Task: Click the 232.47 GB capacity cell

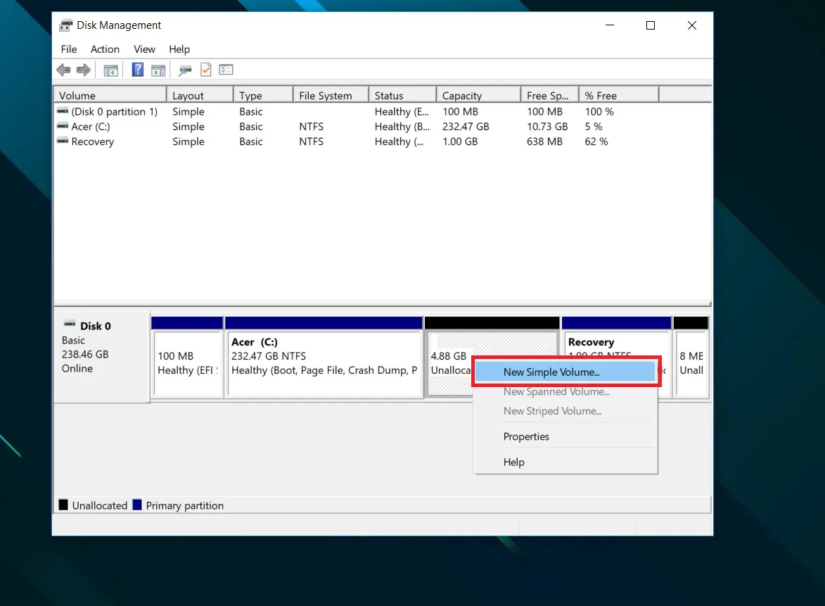Action: (x=466, y=127)
